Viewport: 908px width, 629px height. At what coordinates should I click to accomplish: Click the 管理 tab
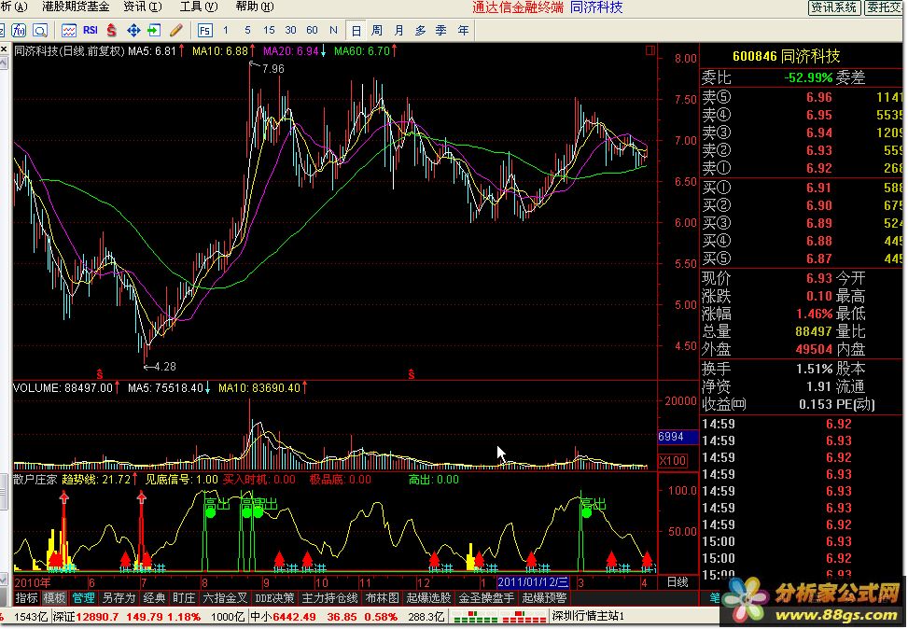[x=83, y=597]
